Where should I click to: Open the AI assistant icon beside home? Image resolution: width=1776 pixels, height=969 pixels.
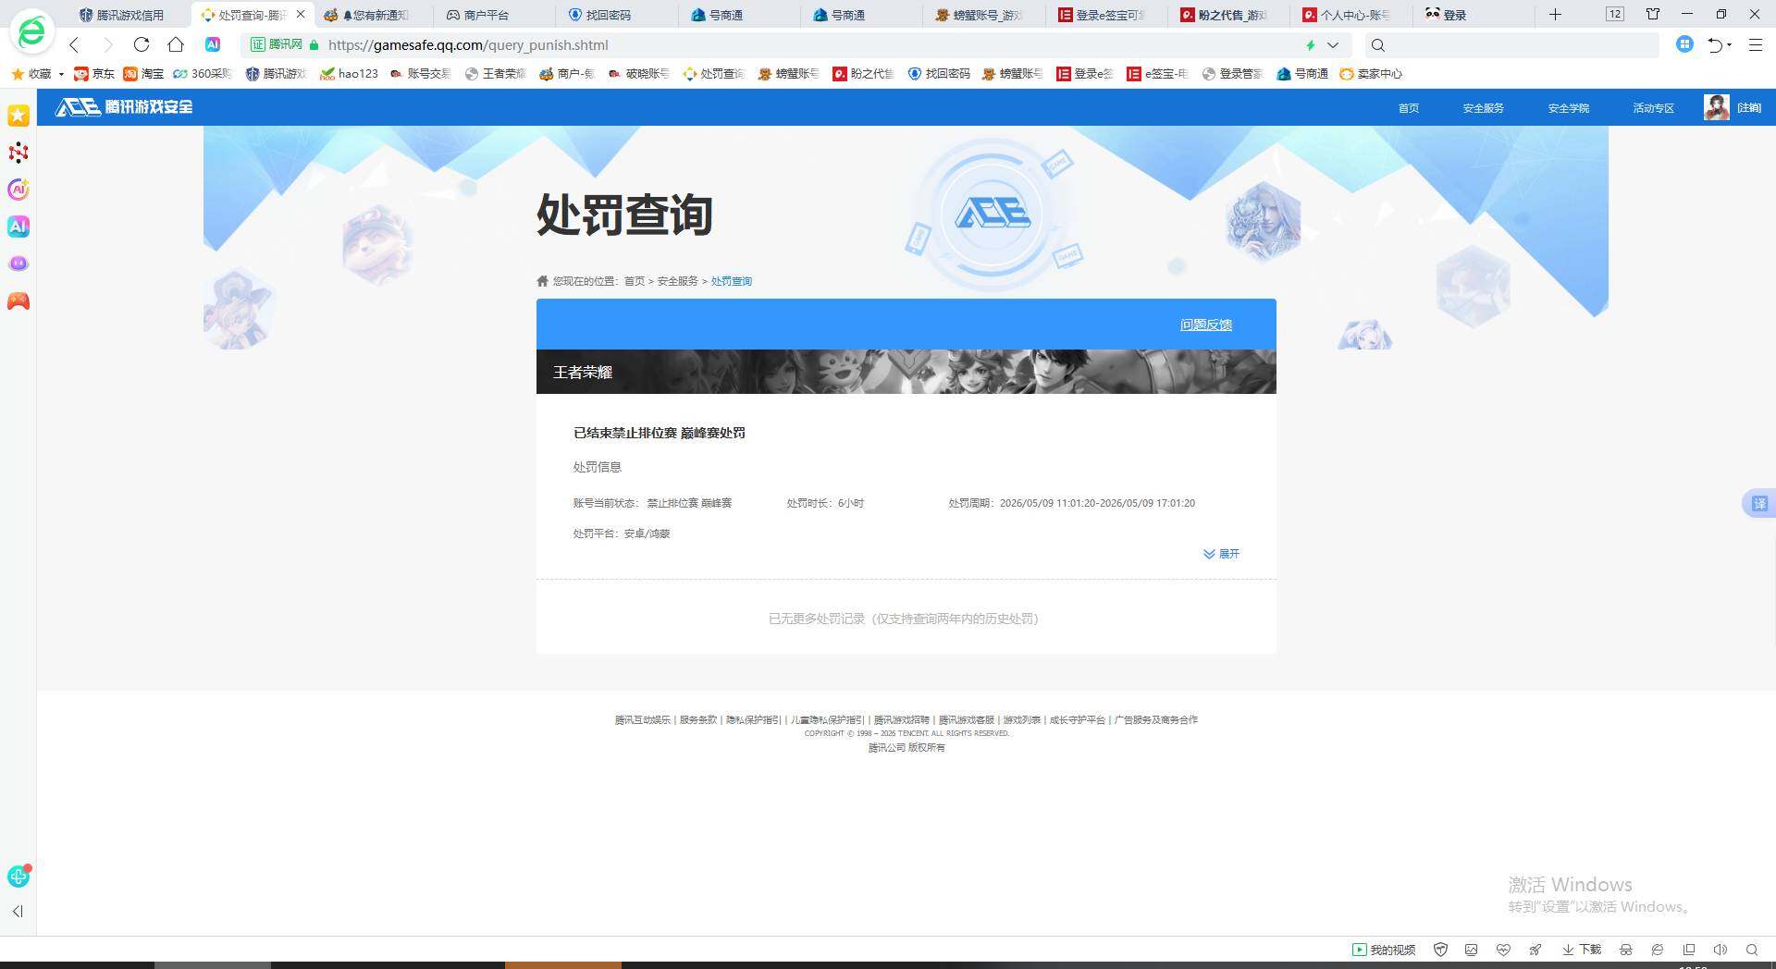click(213, 44)
